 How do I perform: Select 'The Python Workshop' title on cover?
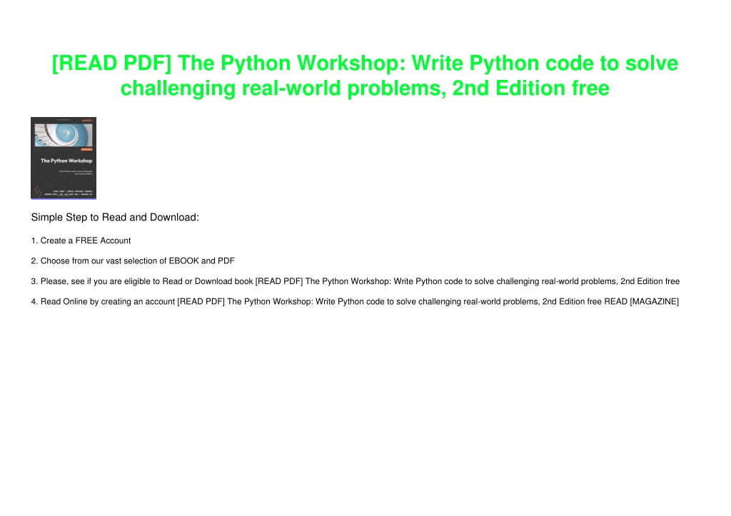tap(66, 161)
